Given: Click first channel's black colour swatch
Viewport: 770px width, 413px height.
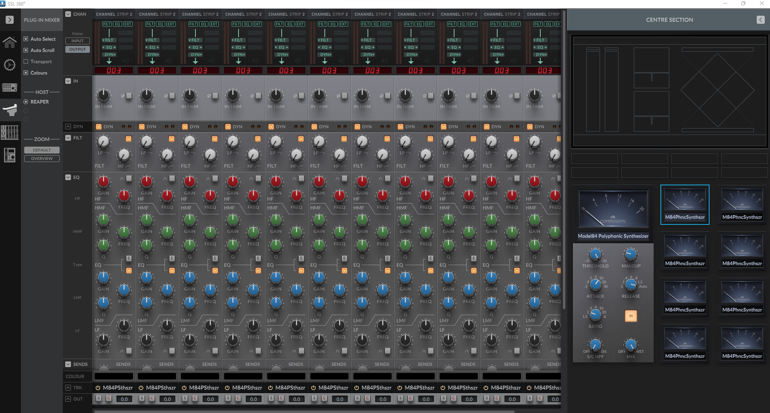Looking at the screenshot, I should (x=114, y=376).
